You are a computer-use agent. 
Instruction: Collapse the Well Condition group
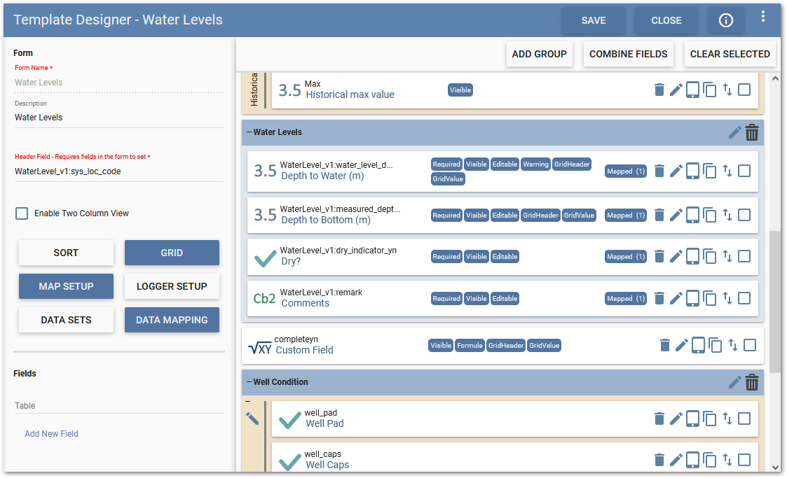click(249, 382)
